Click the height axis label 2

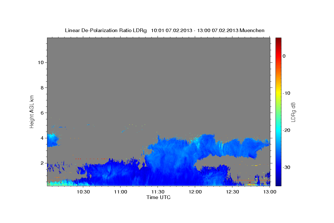42,163
